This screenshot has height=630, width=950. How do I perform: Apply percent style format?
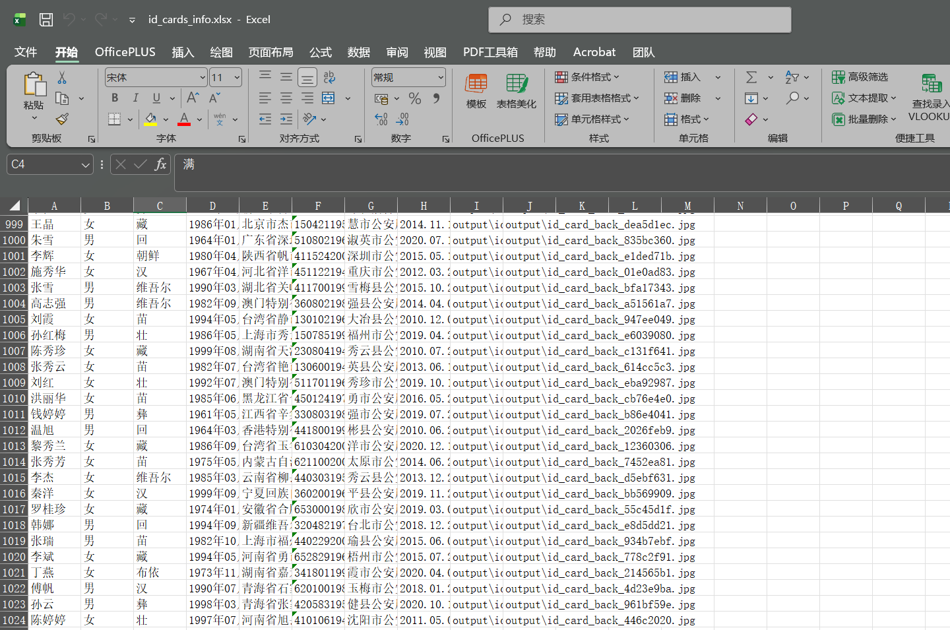(x=415, y=98)
